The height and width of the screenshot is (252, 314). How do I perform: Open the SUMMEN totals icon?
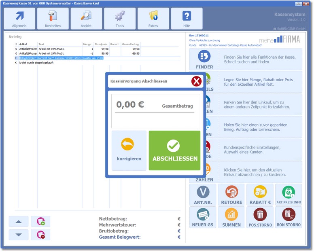click(x=231, y=217)
